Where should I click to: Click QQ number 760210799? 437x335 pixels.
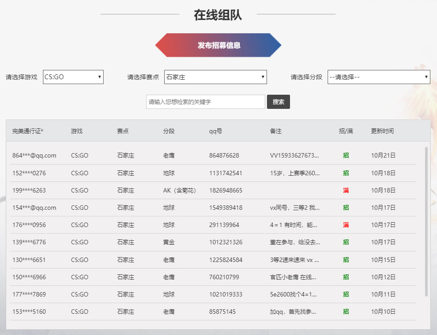[x=224, y=277]
